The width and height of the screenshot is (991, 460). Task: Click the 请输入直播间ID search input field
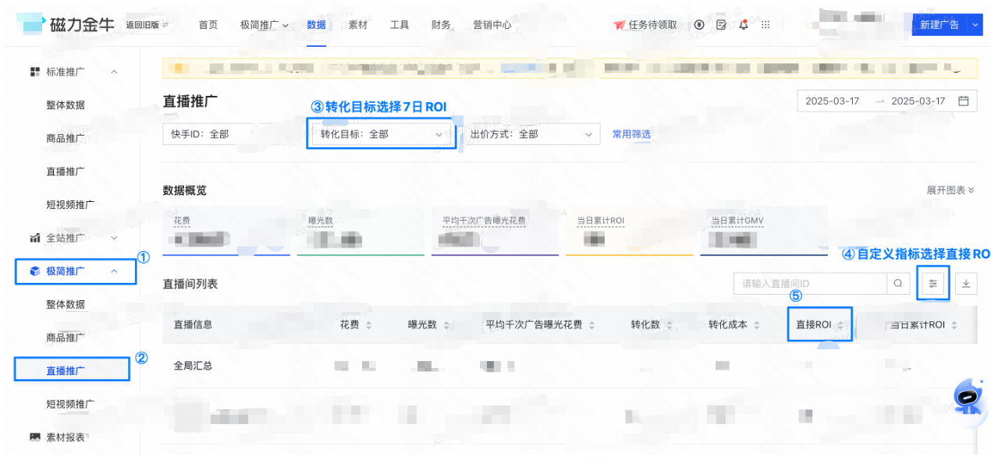(x=804, y=283)
